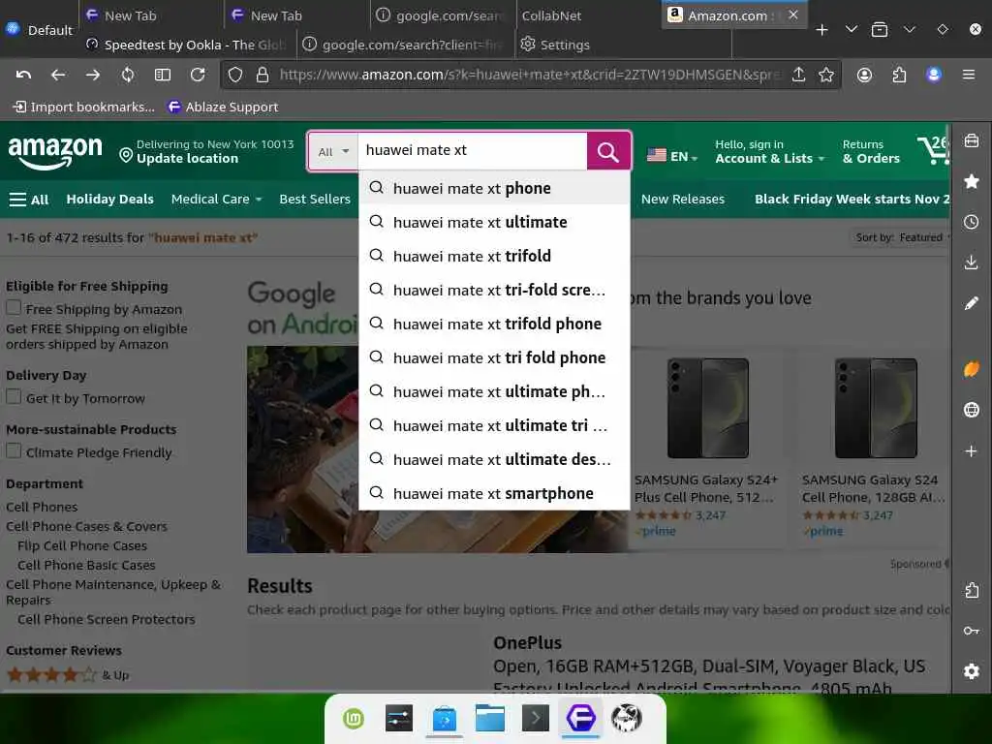
Task: Click the Amazon search magnifier button
Action: [x=608, y=152]
